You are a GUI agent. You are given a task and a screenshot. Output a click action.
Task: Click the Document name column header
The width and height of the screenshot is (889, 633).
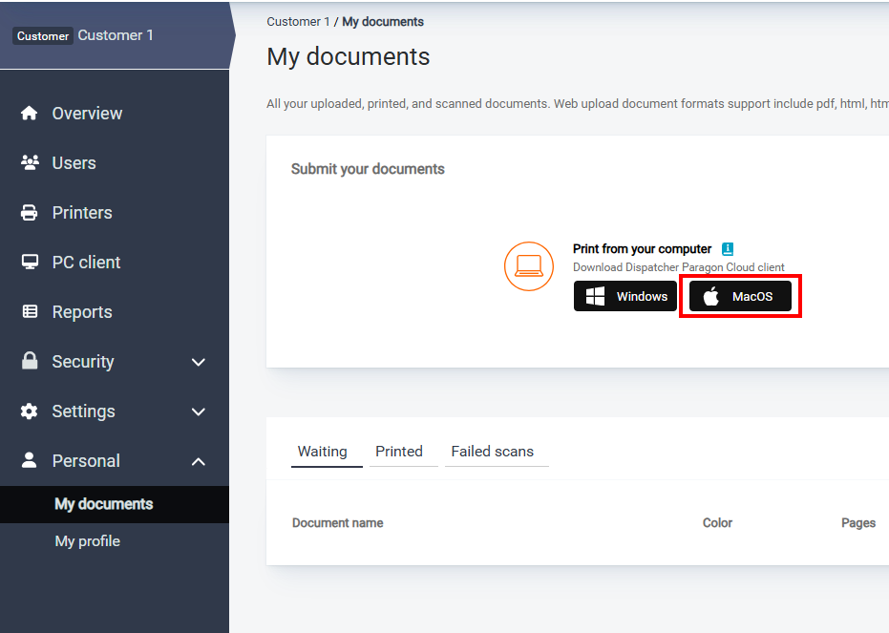point(337,522)
